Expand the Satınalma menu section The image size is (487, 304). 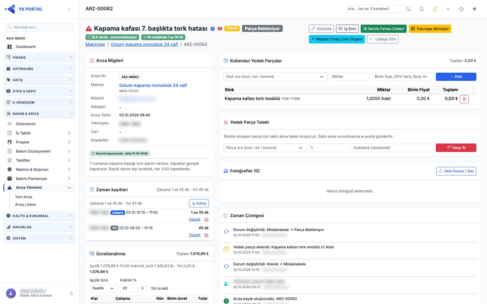point(40,69)
